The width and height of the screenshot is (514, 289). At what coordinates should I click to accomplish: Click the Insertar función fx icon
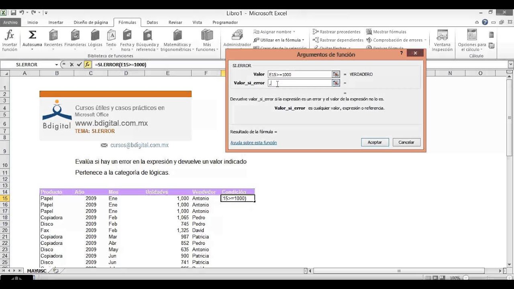click(9, 35)
